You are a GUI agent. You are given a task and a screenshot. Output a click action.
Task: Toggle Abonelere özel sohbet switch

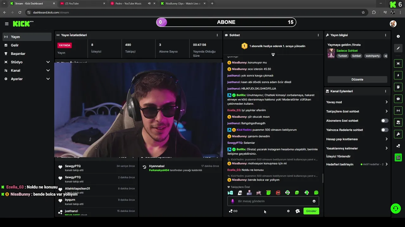384,121
